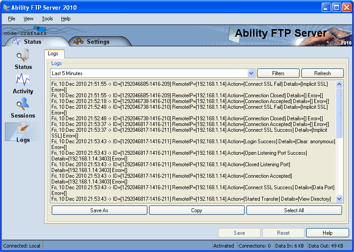The width and height of the screenshot is (354, 252).
Task: Click the application icon in title bar
Action: [7, 8]
